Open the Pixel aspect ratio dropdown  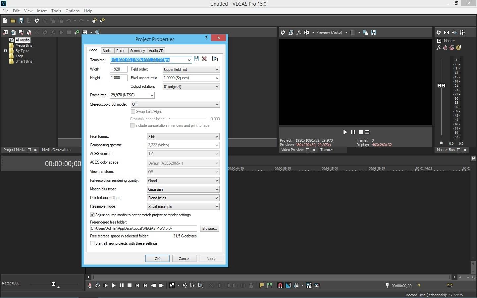coord(217,78)
